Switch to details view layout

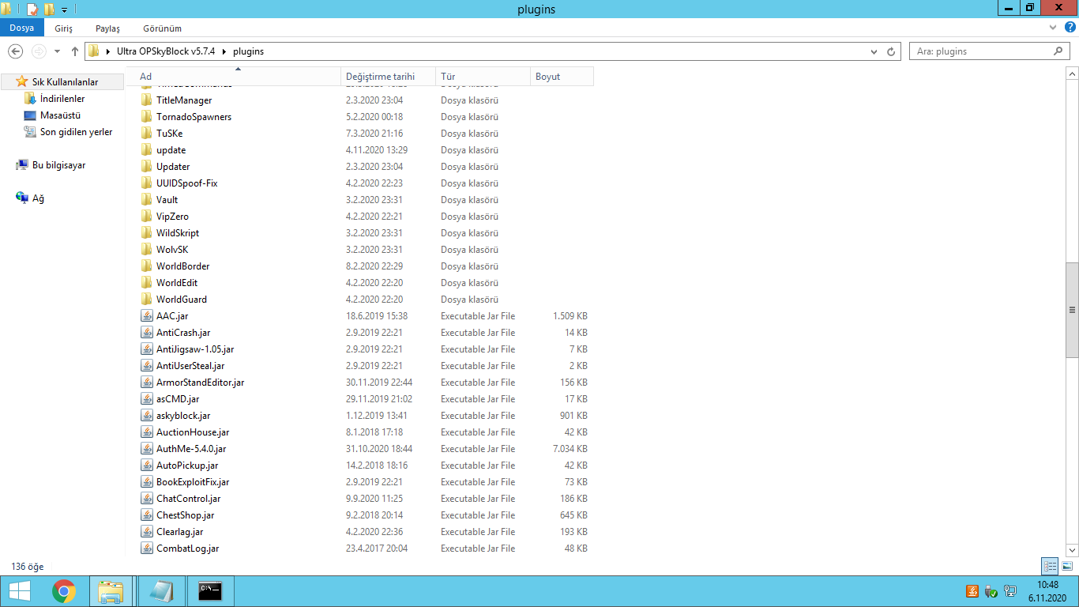click(1050, 566)
